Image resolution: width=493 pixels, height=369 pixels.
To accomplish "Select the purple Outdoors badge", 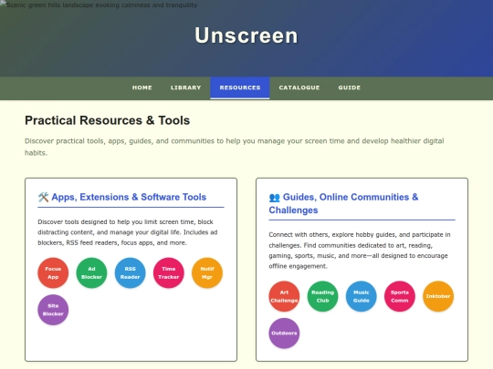I will (x=284, y=333).
